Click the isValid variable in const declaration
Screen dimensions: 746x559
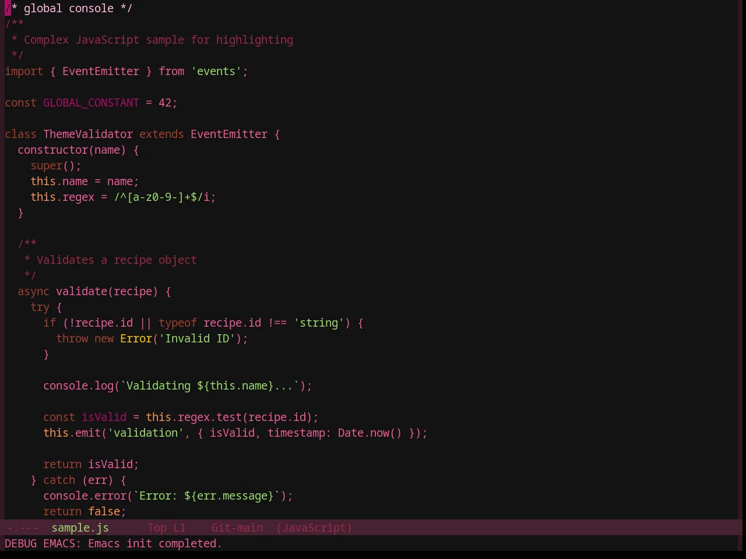pos(104,417)
